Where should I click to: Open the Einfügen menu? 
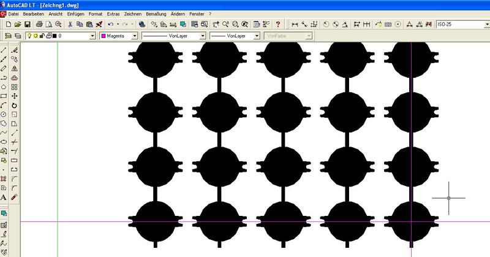75,14
